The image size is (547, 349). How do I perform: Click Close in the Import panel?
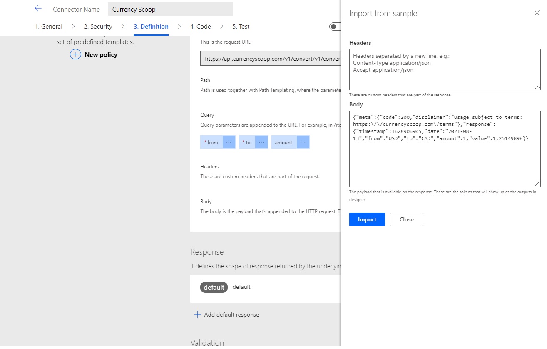click(x=406, y=219)
